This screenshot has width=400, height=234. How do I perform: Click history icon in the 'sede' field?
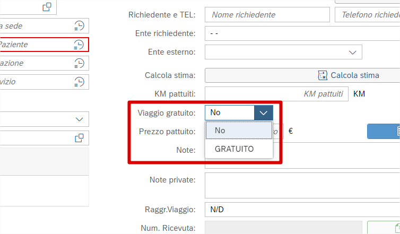pyautogui.click(x=79, y=26)
